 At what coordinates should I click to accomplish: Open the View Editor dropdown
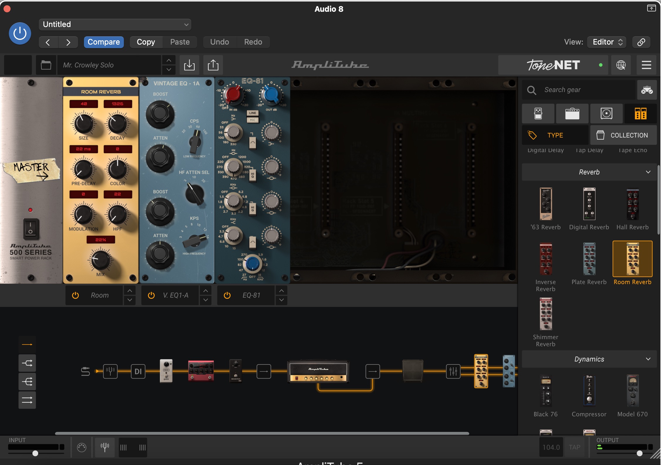pos(607,42)
